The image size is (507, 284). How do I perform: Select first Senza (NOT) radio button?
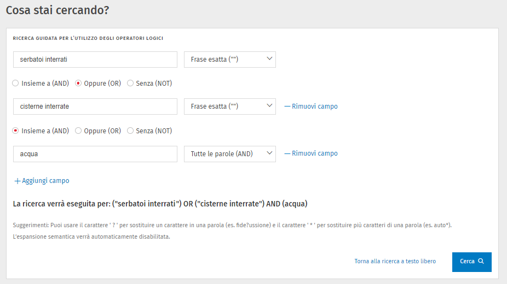[x=130, y=84]
